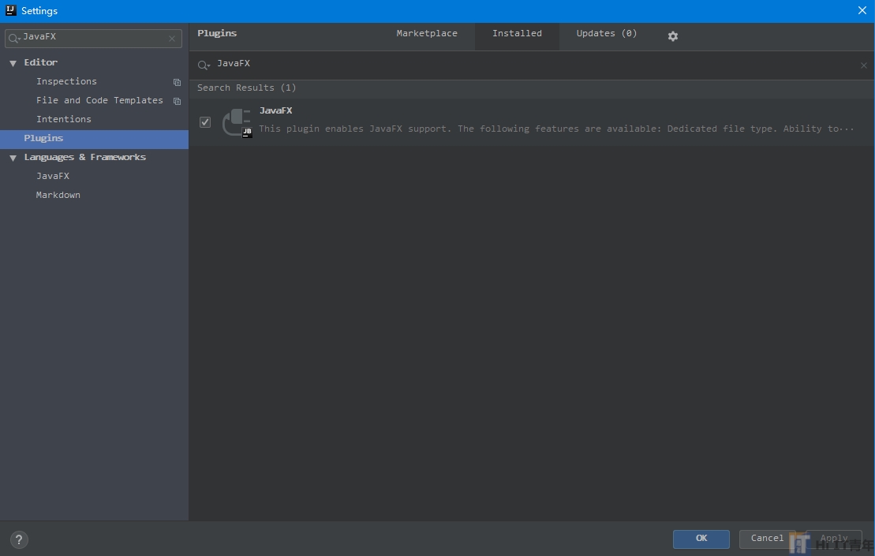
Task: Click the JavaFX plugin description text
Action: pos(556,129)
